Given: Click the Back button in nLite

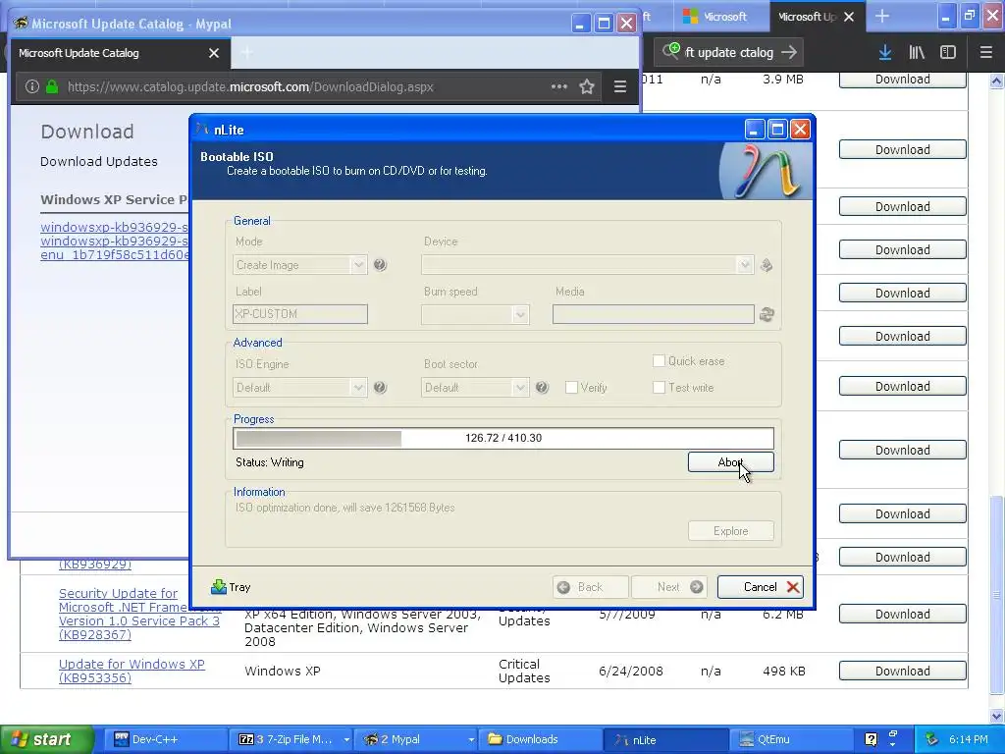Looking at the screenshot, I should (x=590, y=587).
